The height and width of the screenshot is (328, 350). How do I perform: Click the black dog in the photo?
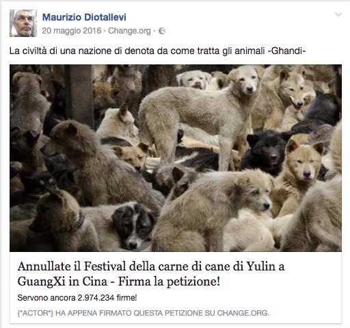tap(265, 151)
